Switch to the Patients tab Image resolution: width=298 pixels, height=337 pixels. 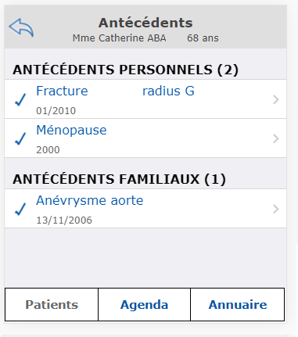click(x=52, y=304)
